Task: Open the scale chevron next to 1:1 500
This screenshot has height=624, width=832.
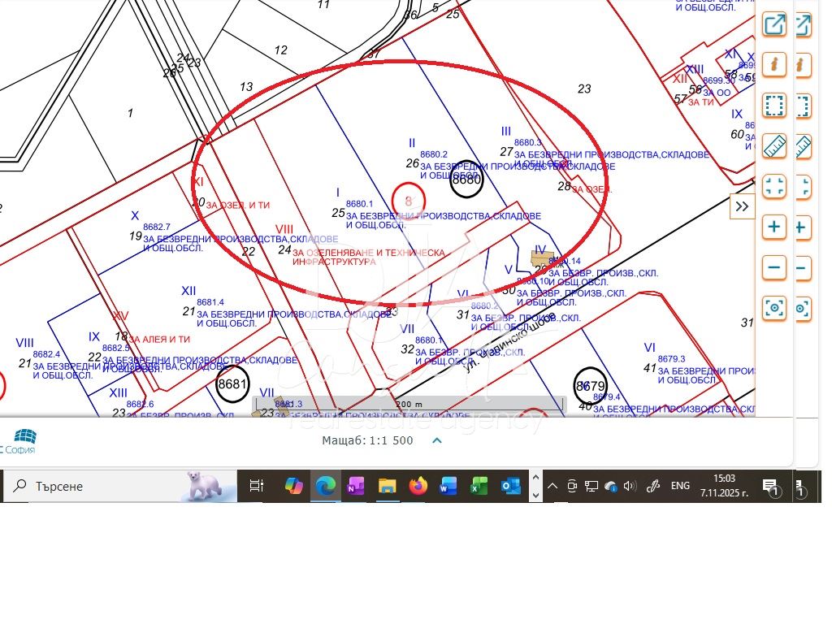Action: 436,440
